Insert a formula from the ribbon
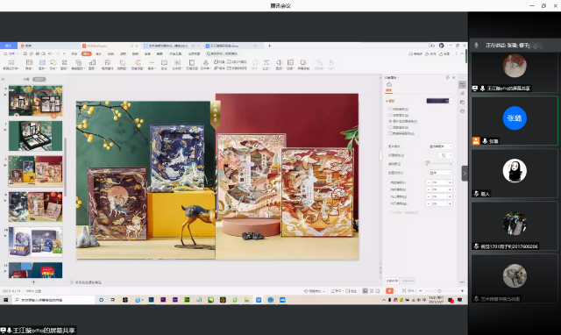Image resolution: width=561 pixels, height=335 pixels. 266,64
